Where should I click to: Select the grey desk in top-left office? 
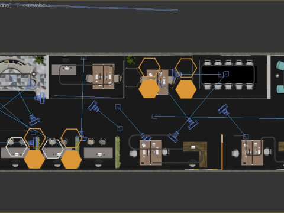(x=64, y=70)
